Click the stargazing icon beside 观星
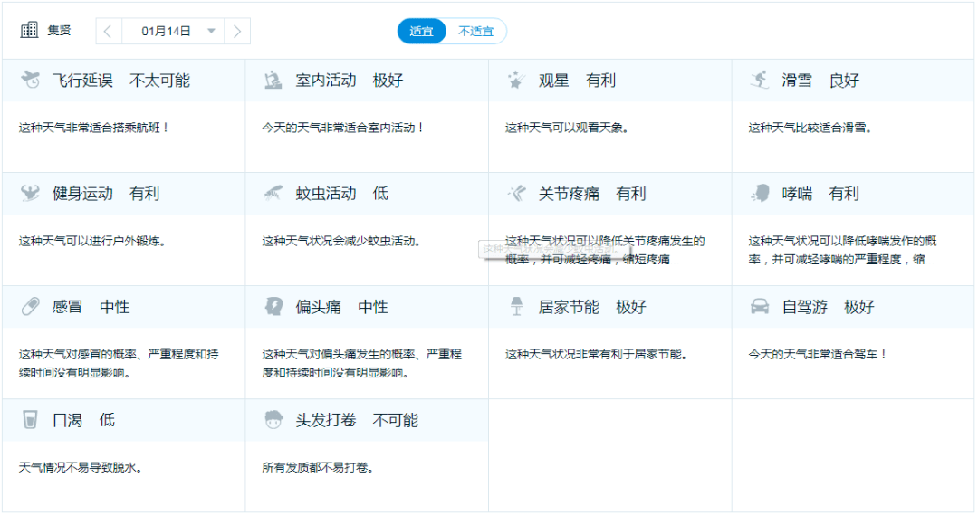Screen dimensions: 978x516 (x=515, y=80)
